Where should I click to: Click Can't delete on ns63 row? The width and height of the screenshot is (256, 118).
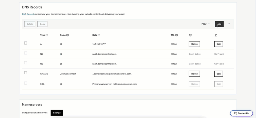(x=195, y=54)
